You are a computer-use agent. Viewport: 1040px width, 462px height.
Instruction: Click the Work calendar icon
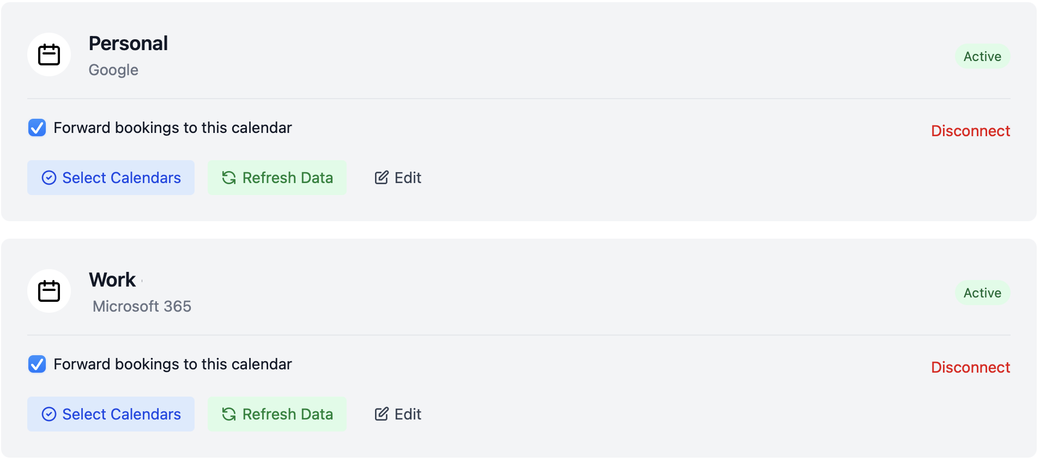tap(49, 291)
